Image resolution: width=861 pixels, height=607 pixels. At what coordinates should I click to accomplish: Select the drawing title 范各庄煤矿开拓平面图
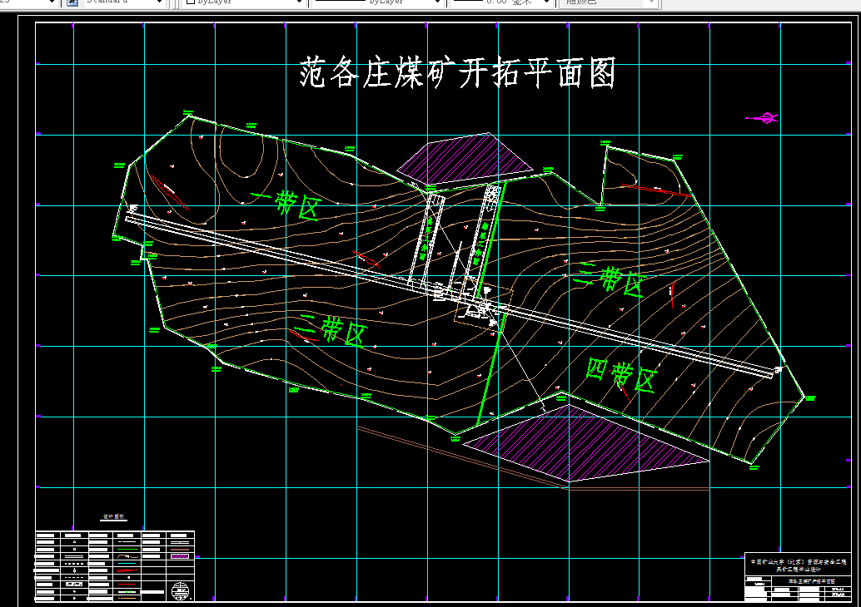457,73
